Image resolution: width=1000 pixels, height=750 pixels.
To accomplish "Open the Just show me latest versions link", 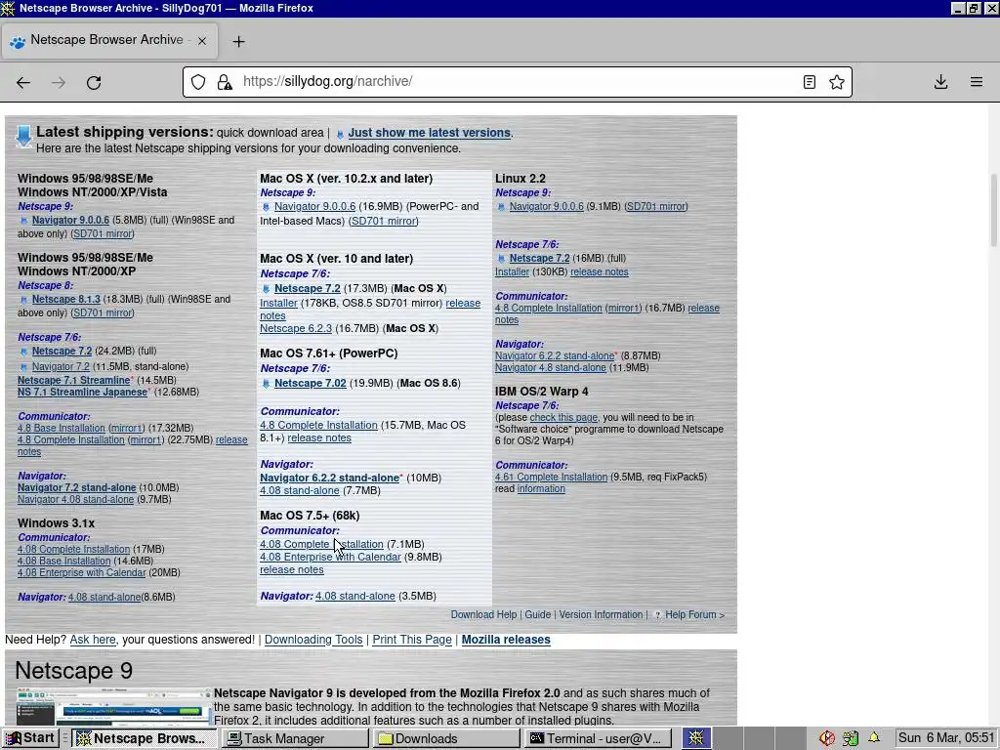I will tap(430, 133).
